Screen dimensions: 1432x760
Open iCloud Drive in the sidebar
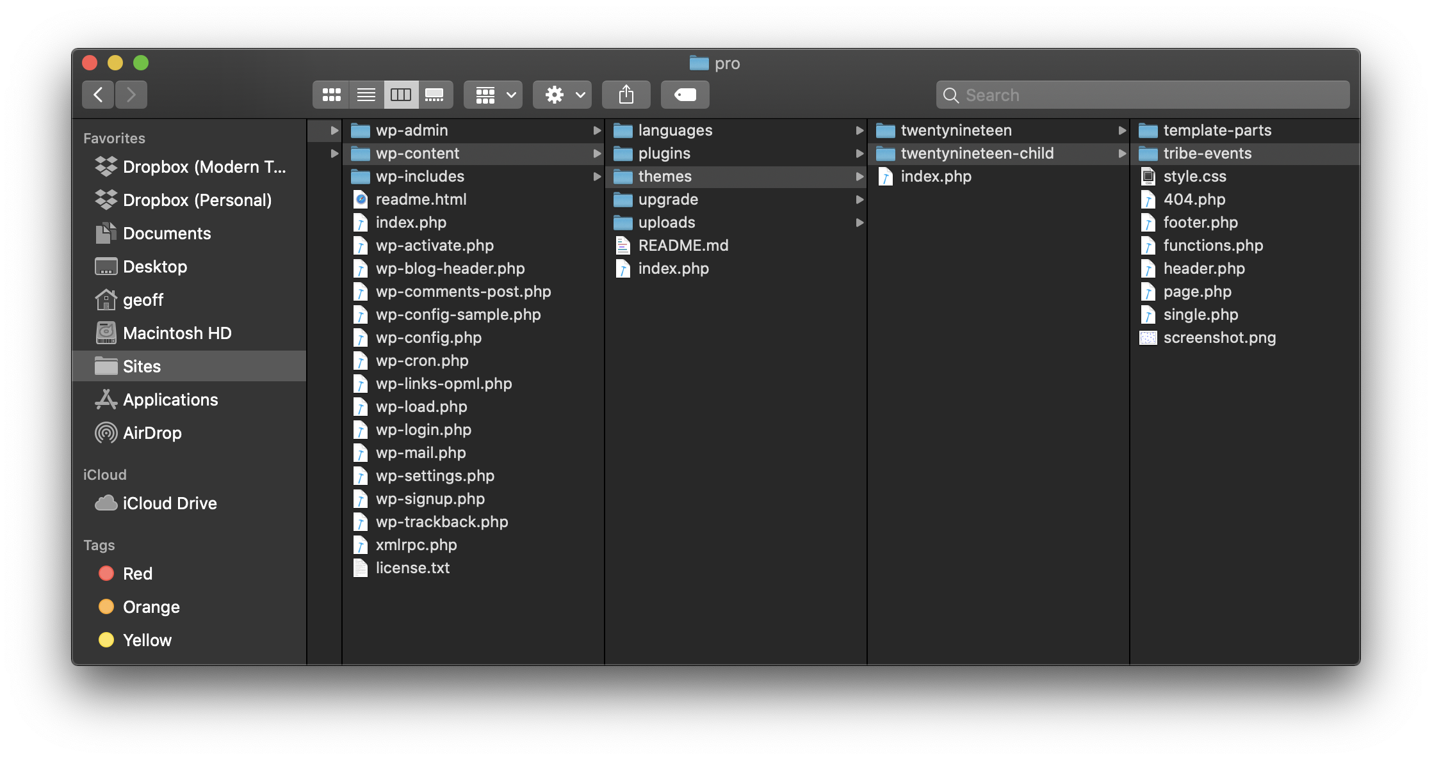pyautogui.click(x=190, y=503)
